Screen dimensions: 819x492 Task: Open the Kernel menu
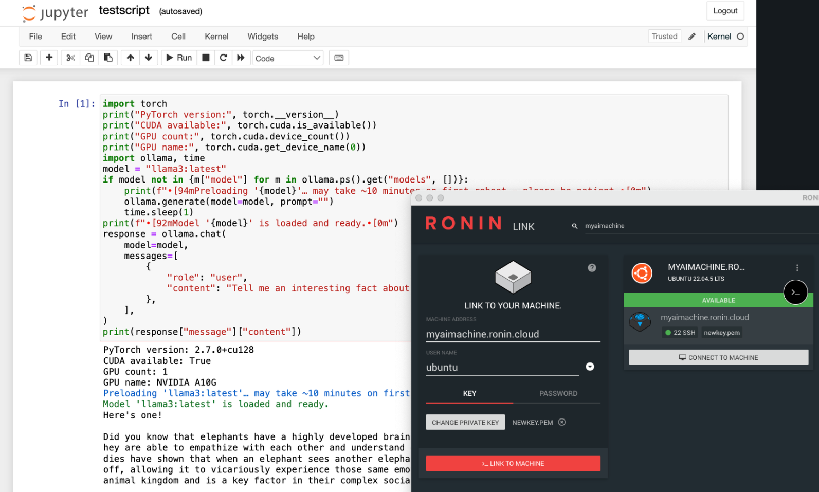pos(216,37)
